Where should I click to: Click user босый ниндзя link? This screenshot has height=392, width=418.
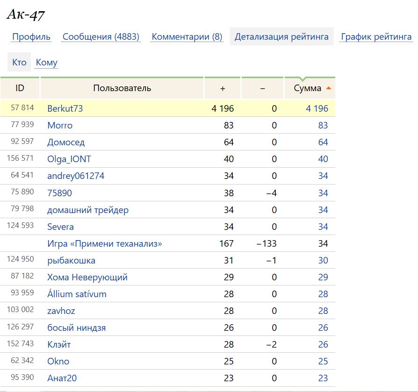click(76, 328)
